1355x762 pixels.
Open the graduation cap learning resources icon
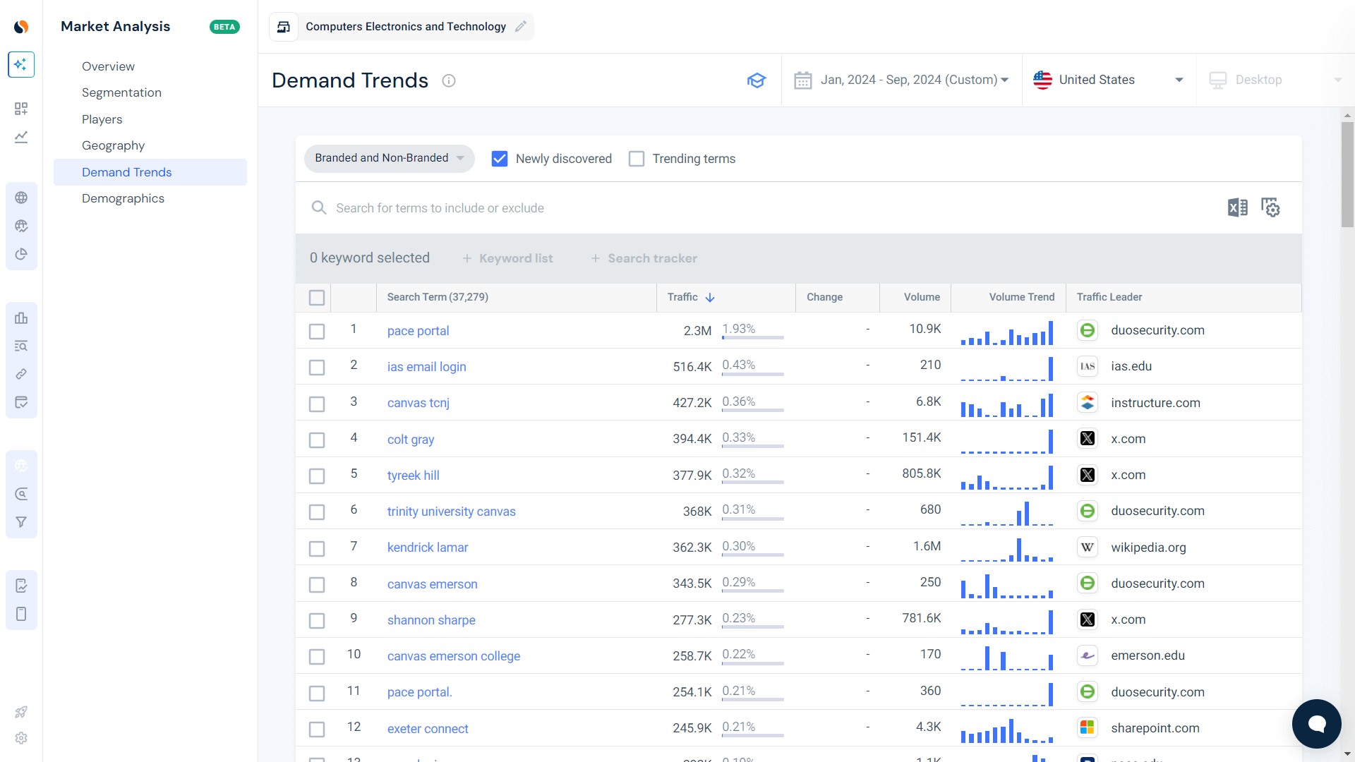pyautogui.click(x=757, y=80)
